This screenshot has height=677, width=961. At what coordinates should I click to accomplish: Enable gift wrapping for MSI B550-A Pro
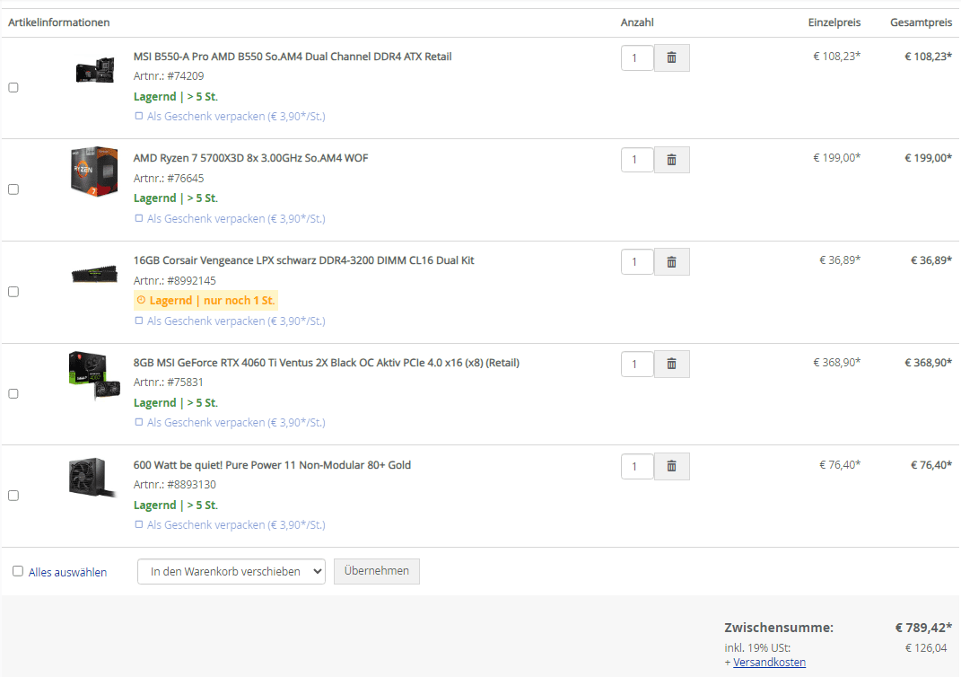(x=139, y=116)
